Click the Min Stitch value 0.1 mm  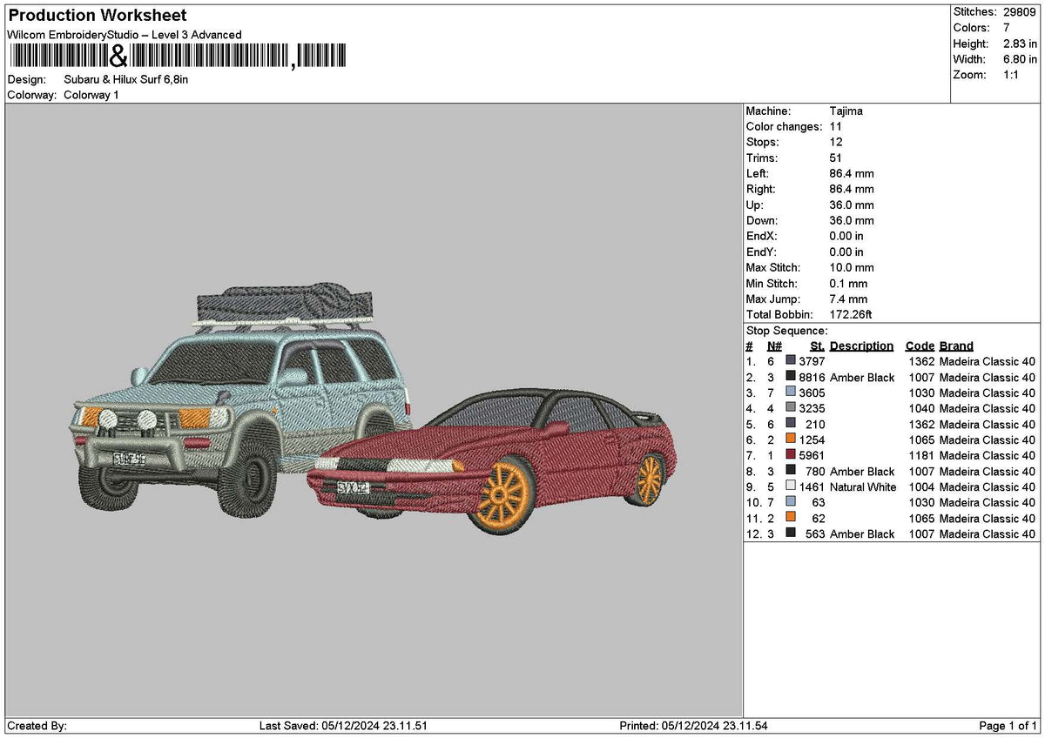pyautogui.click(x=849, y=284)
